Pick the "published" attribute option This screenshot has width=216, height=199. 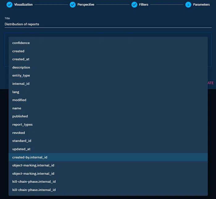20,116
